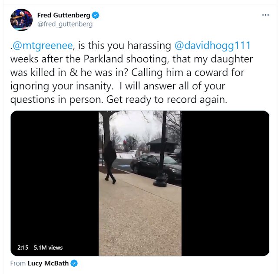Screen dimensions: 278x274
Task: Click the 2:15 video duration label
Action: 23,248
